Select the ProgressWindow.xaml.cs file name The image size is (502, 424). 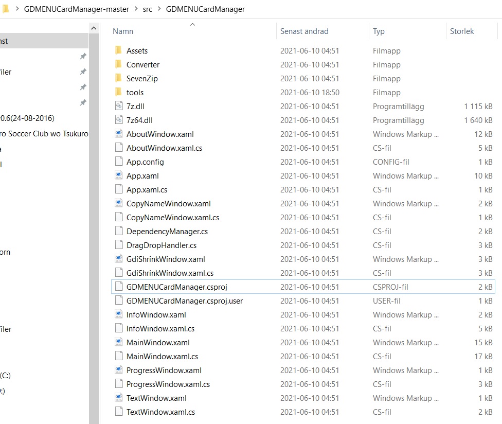click(x=168, y=384)
